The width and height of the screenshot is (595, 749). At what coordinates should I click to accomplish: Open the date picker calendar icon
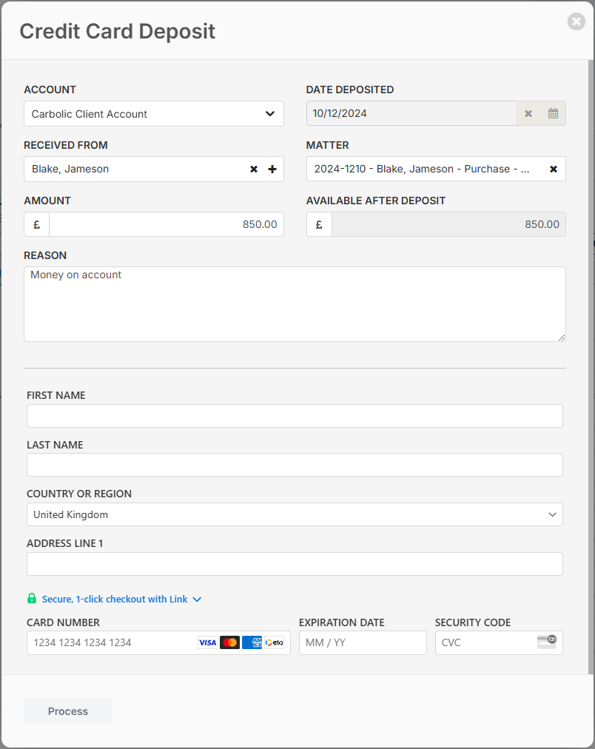click(553, 114)
